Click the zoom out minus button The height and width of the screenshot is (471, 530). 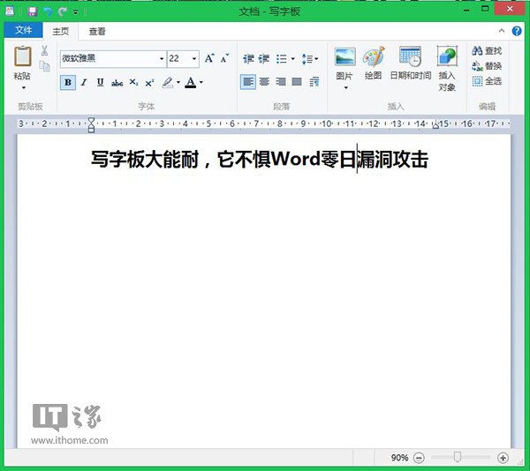tap(419, 458)
